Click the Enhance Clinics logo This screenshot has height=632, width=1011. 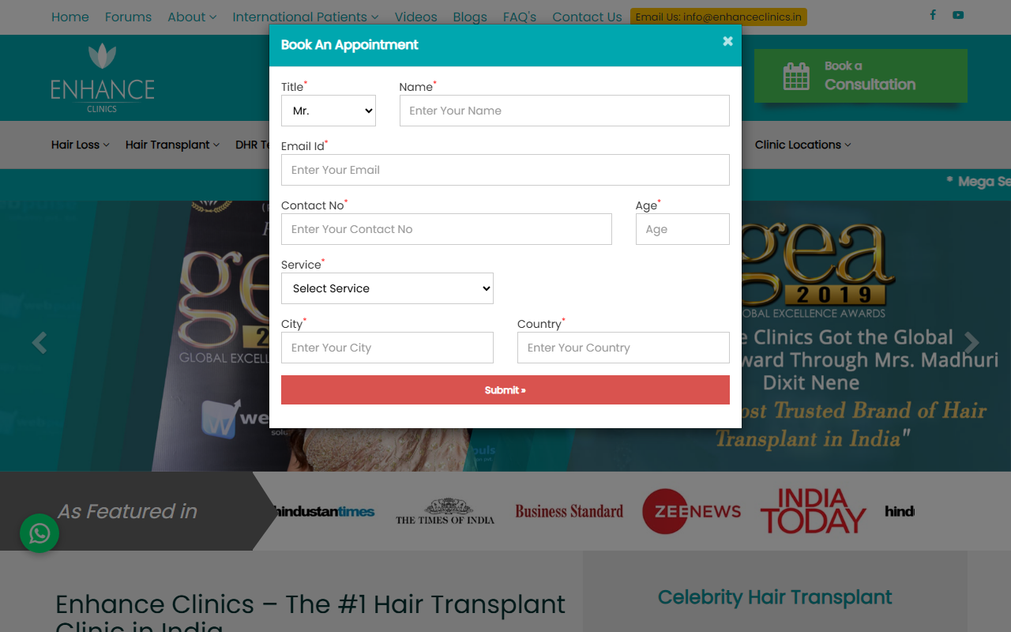[x=103, y=78]
